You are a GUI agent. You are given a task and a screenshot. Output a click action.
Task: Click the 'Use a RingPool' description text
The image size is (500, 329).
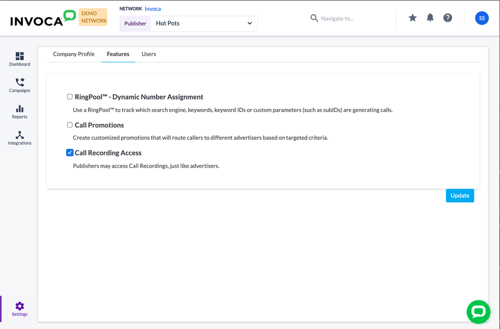pos(233,110)
